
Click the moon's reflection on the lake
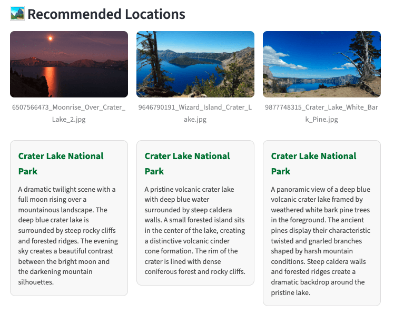coord(50,78)
